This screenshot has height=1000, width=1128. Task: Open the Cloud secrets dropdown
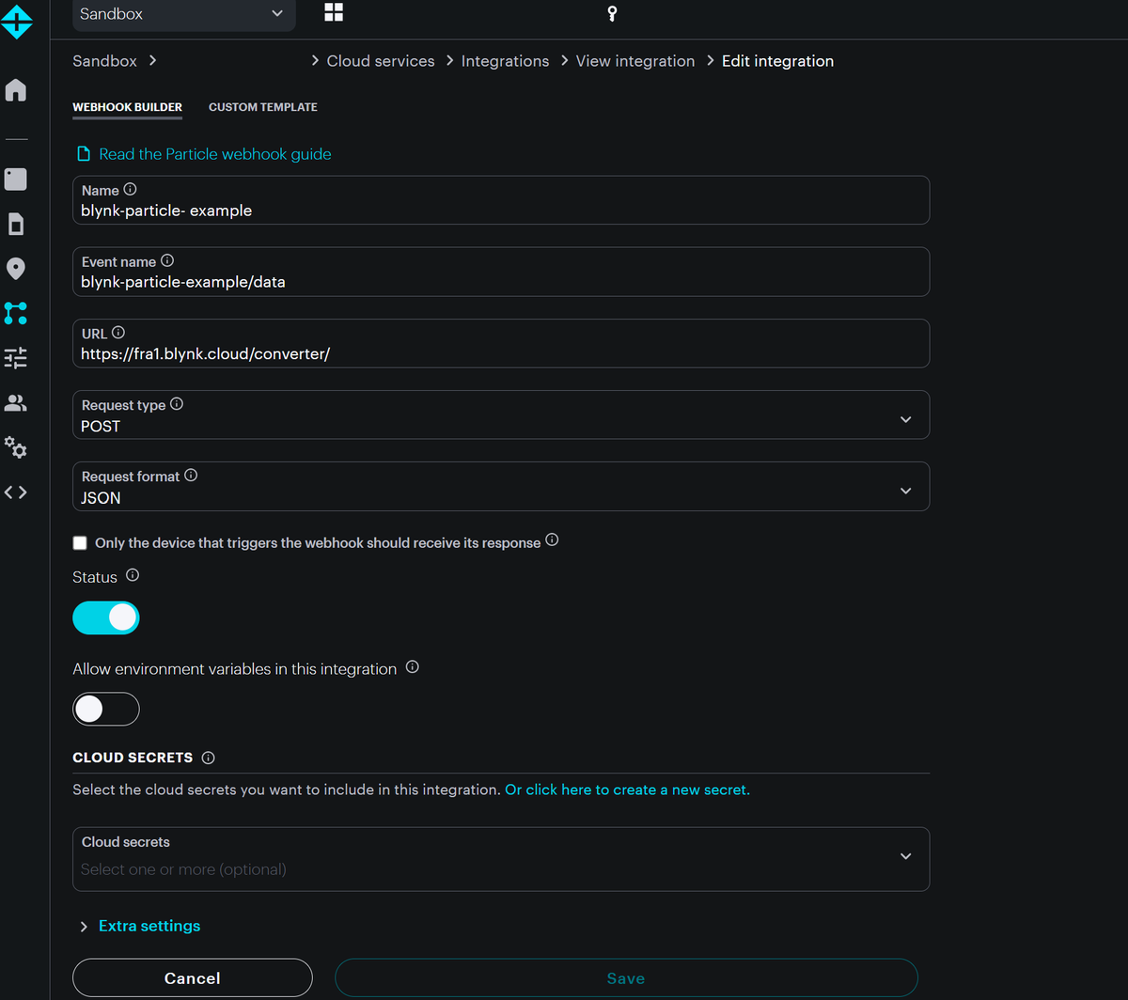(501, 859)
